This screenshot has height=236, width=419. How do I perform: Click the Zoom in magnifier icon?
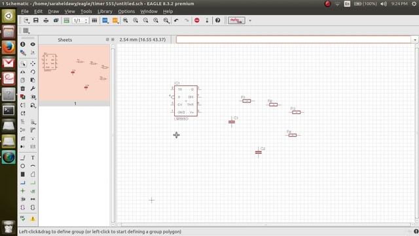point(136,20)
